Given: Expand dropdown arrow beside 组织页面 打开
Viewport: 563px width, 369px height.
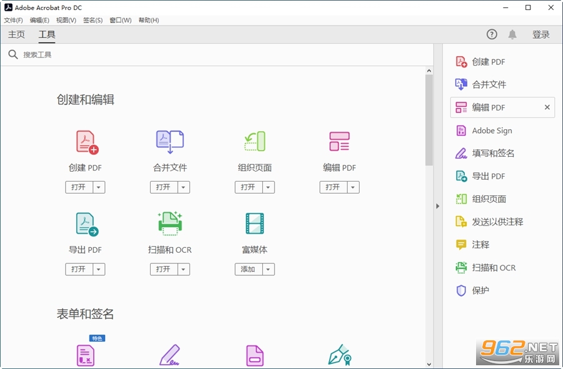Looking at the screenshot, I should tap(268, 187).
